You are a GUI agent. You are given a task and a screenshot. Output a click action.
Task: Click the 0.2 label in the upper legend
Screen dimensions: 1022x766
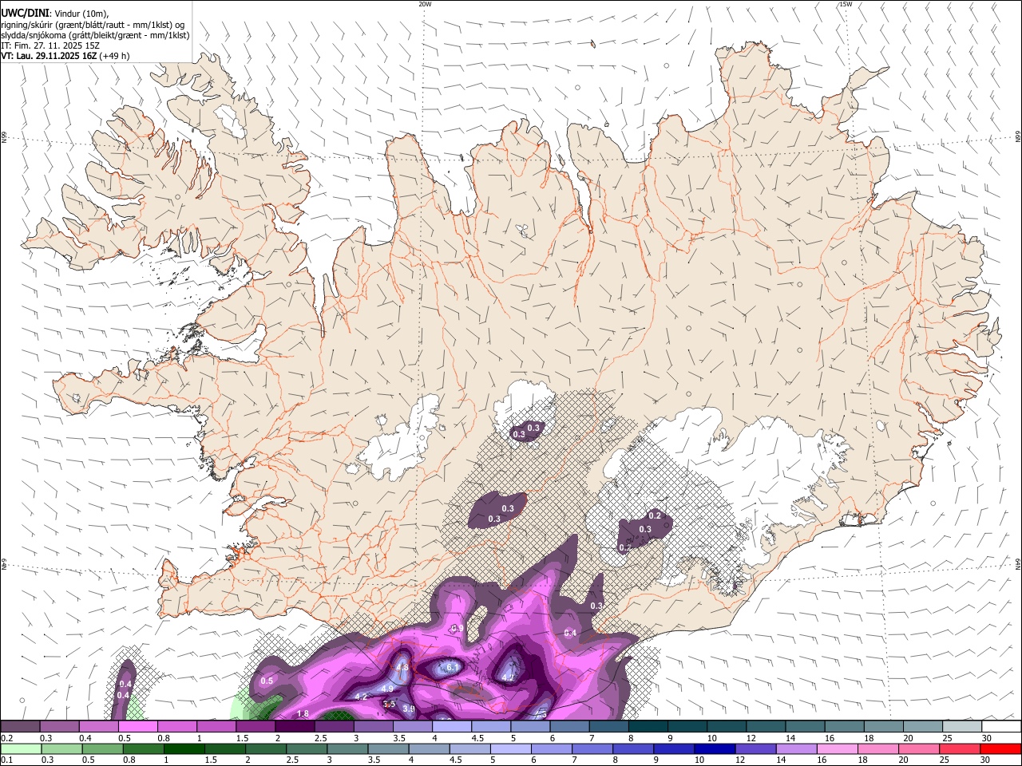pos(6,738)
